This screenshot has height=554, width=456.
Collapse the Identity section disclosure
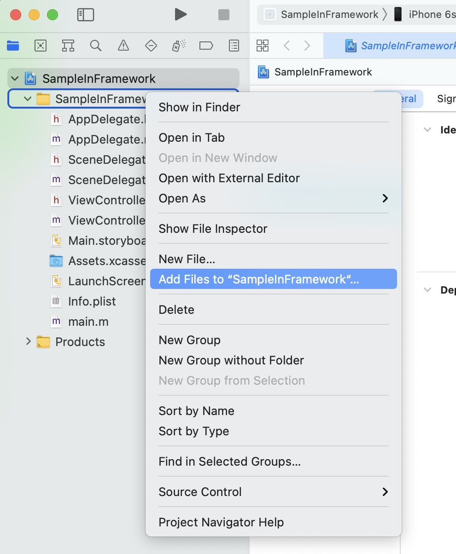coord(428,130)
